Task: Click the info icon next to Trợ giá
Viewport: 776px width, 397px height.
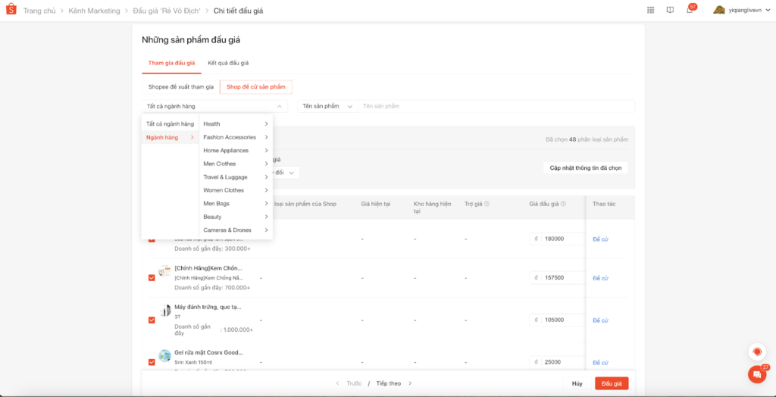Action: tap(487, 204)
